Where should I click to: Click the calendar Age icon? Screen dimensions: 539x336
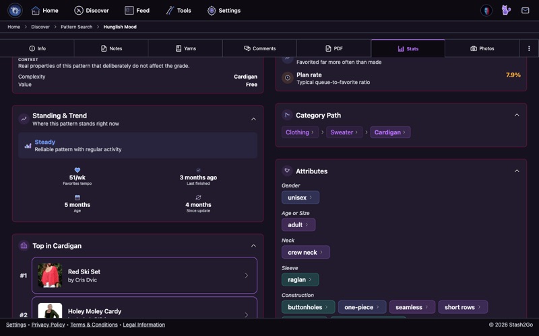(77, 198)
